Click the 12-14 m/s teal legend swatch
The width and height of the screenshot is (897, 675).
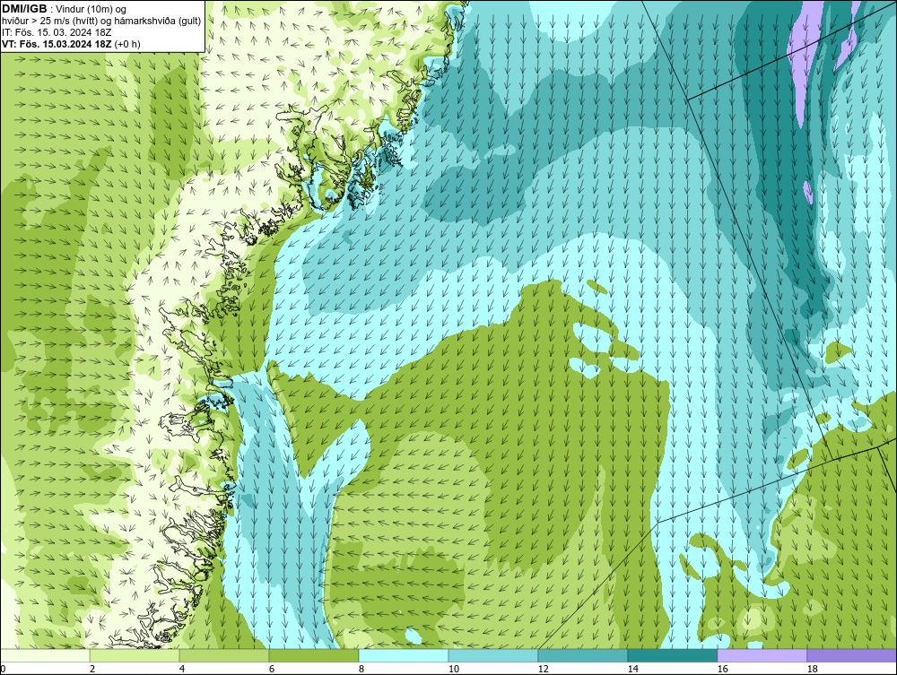[x=582, y=655]
